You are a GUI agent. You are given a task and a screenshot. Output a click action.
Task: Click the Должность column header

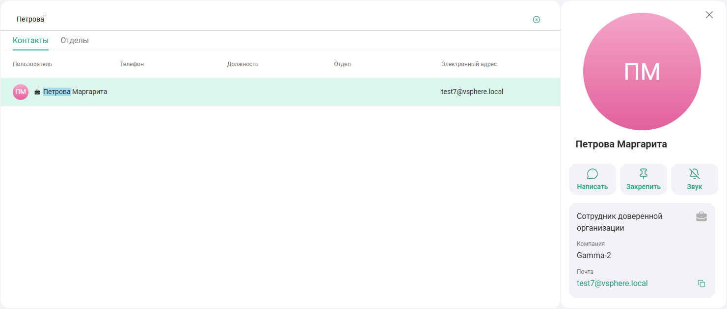(242, 64)
